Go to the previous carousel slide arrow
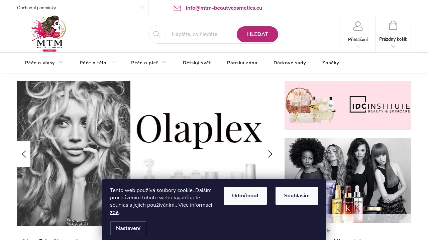Image resolution: width=428 pixels, height=240 pixels. [24, 154]
